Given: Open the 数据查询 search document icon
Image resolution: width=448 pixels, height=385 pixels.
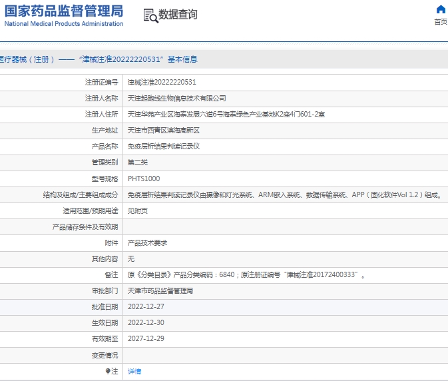Looking at the screenshot, I should [x=150, y=16].
